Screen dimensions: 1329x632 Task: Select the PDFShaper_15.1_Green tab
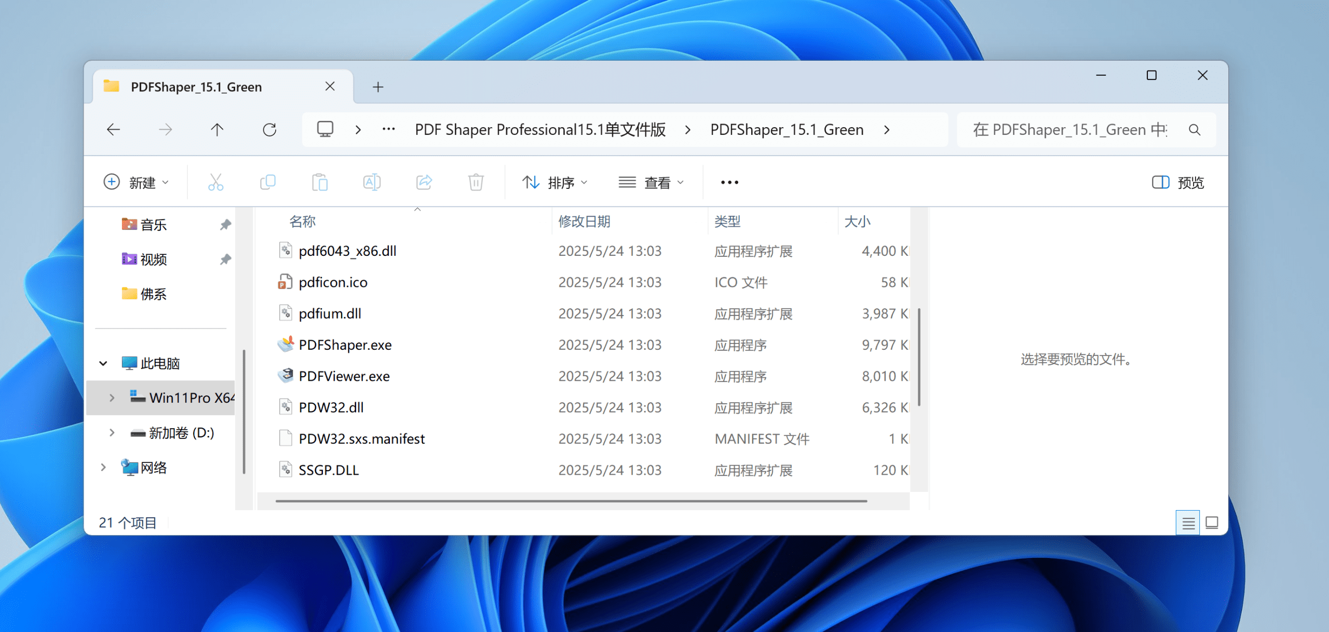[196, 87]
